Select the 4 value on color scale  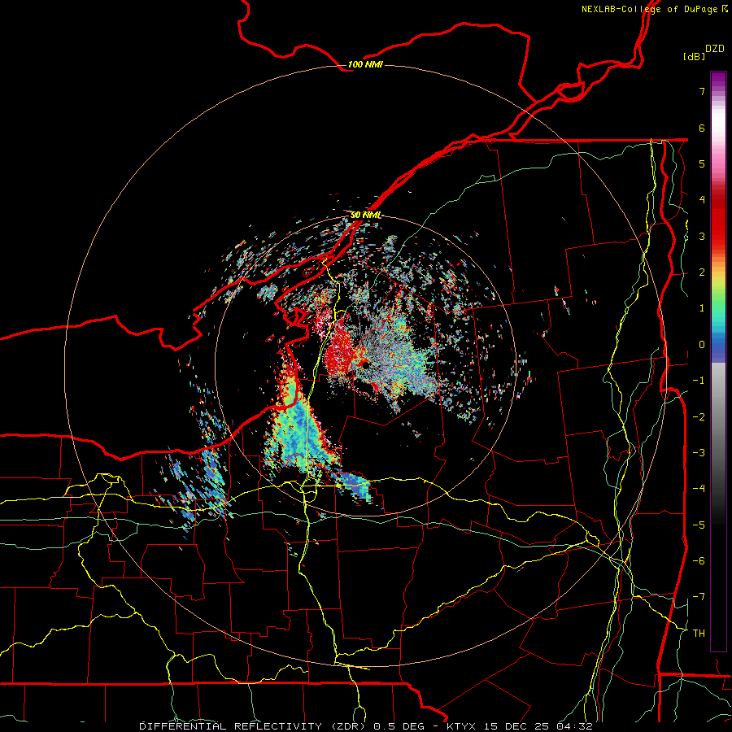tap(702, 200)
